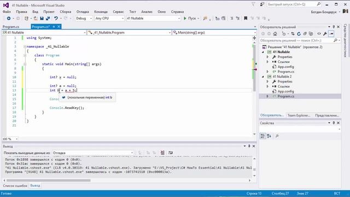This screenshot has height=197, width=350.
Task: Click Clear All icon in Output panel
Action: (x=162, y=153)
